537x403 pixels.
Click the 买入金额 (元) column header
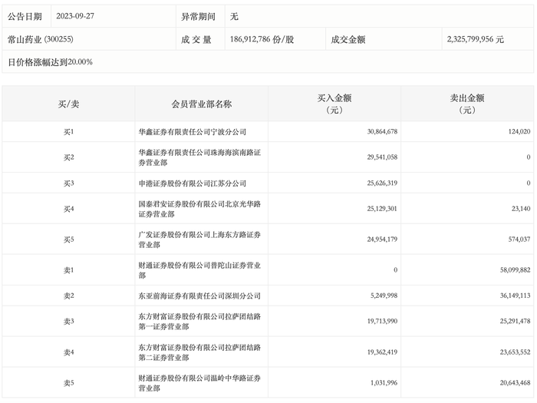(x=334, y=104)
